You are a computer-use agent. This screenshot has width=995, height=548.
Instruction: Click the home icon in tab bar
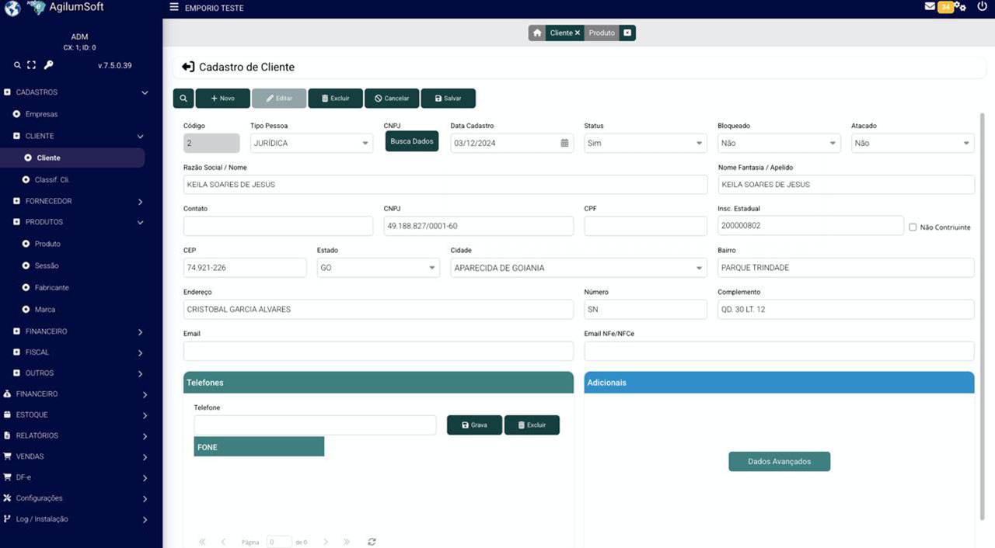point(537,33)
